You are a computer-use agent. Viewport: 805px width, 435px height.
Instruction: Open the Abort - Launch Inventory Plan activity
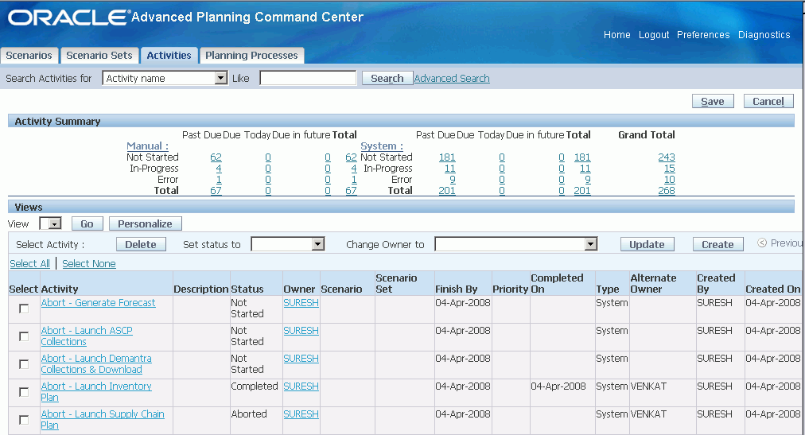click(96, 392)
